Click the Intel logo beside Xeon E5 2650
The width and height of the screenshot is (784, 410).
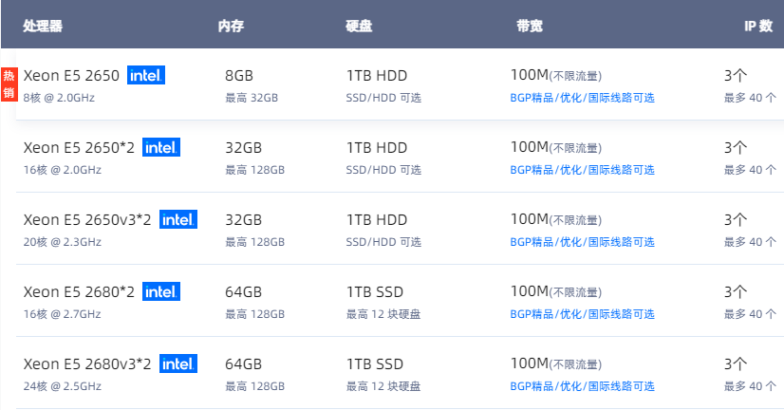pyautogui.click(x=146, y=75)
